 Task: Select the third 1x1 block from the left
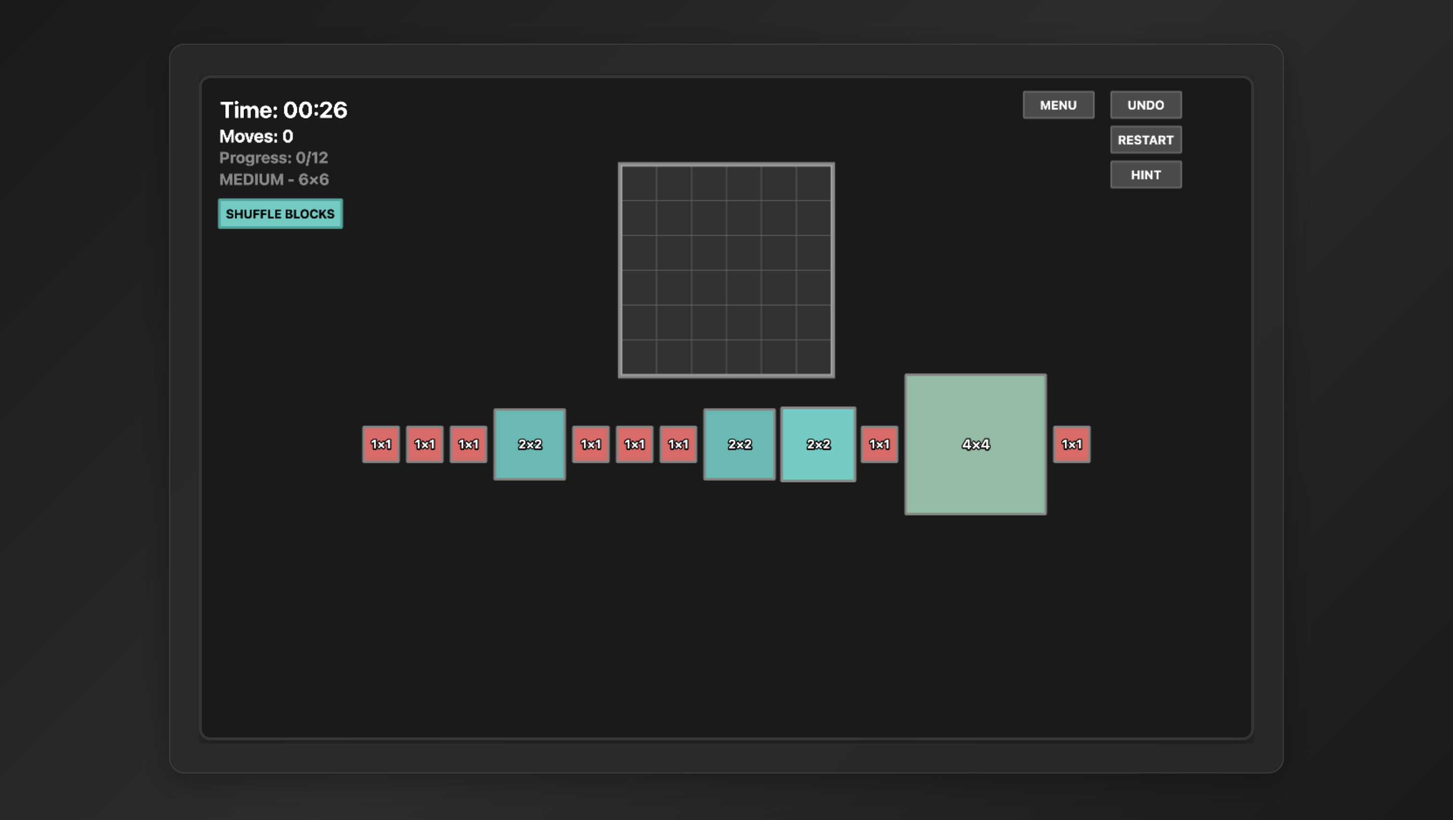tap(468, 444)
